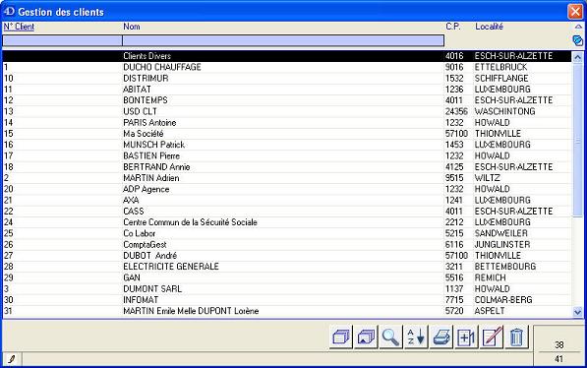Click the Nom column header
The image size is (587, 368).
tap(132, 27)
